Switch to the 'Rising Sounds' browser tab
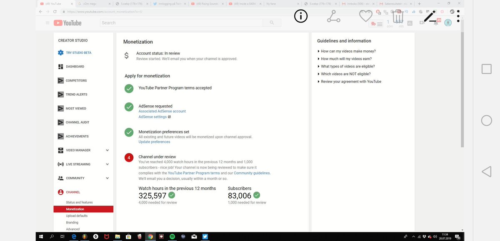 click(207, 3)
